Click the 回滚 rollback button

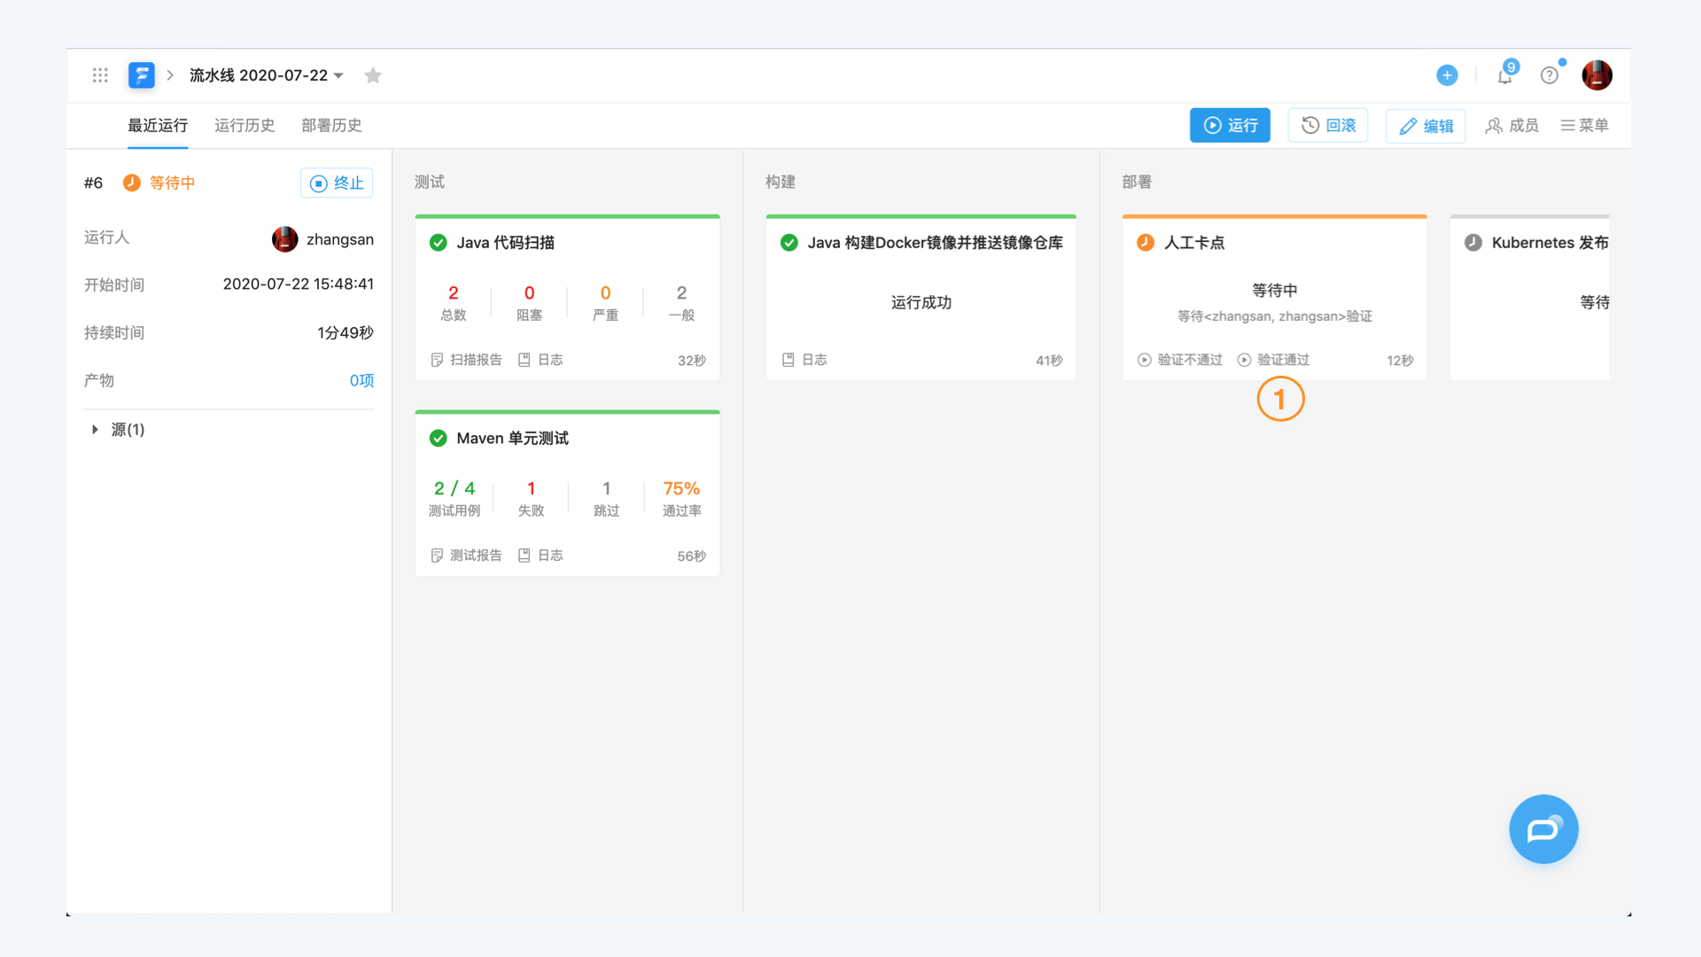1328,126
